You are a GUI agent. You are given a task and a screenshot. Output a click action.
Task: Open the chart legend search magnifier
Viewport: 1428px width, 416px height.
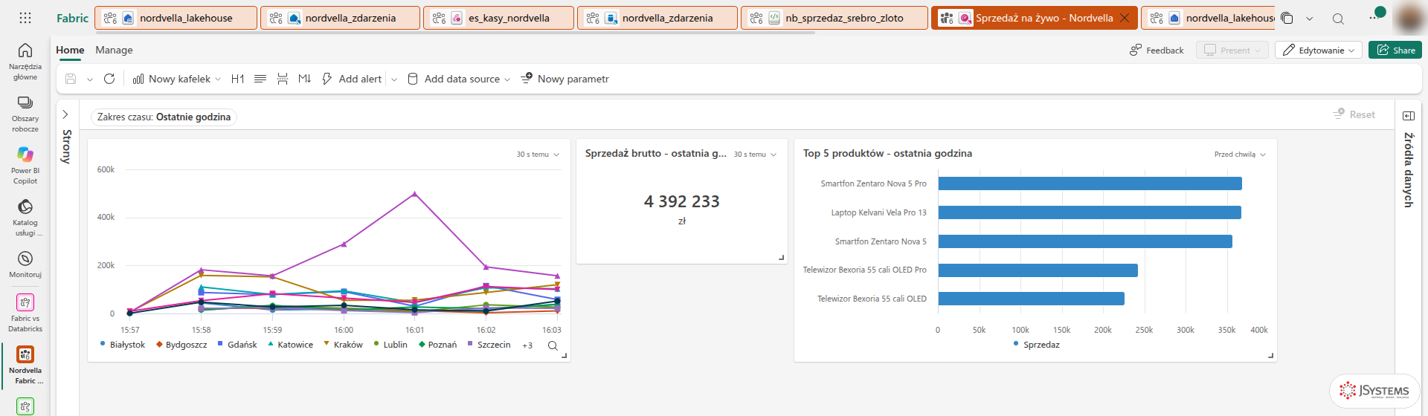[553, 345]
